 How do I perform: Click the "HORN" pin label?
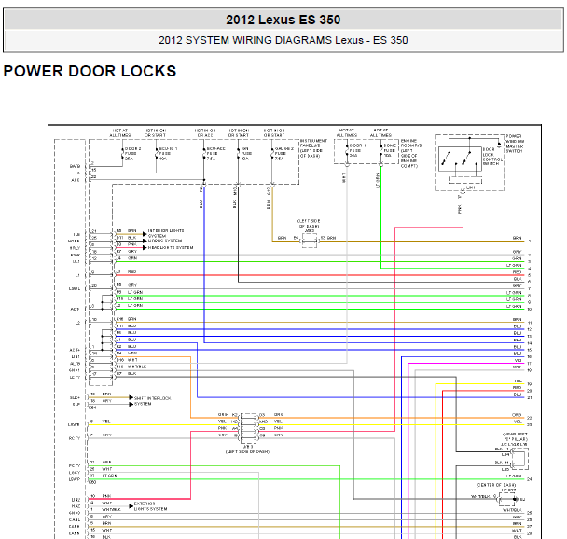pos(74,242)
